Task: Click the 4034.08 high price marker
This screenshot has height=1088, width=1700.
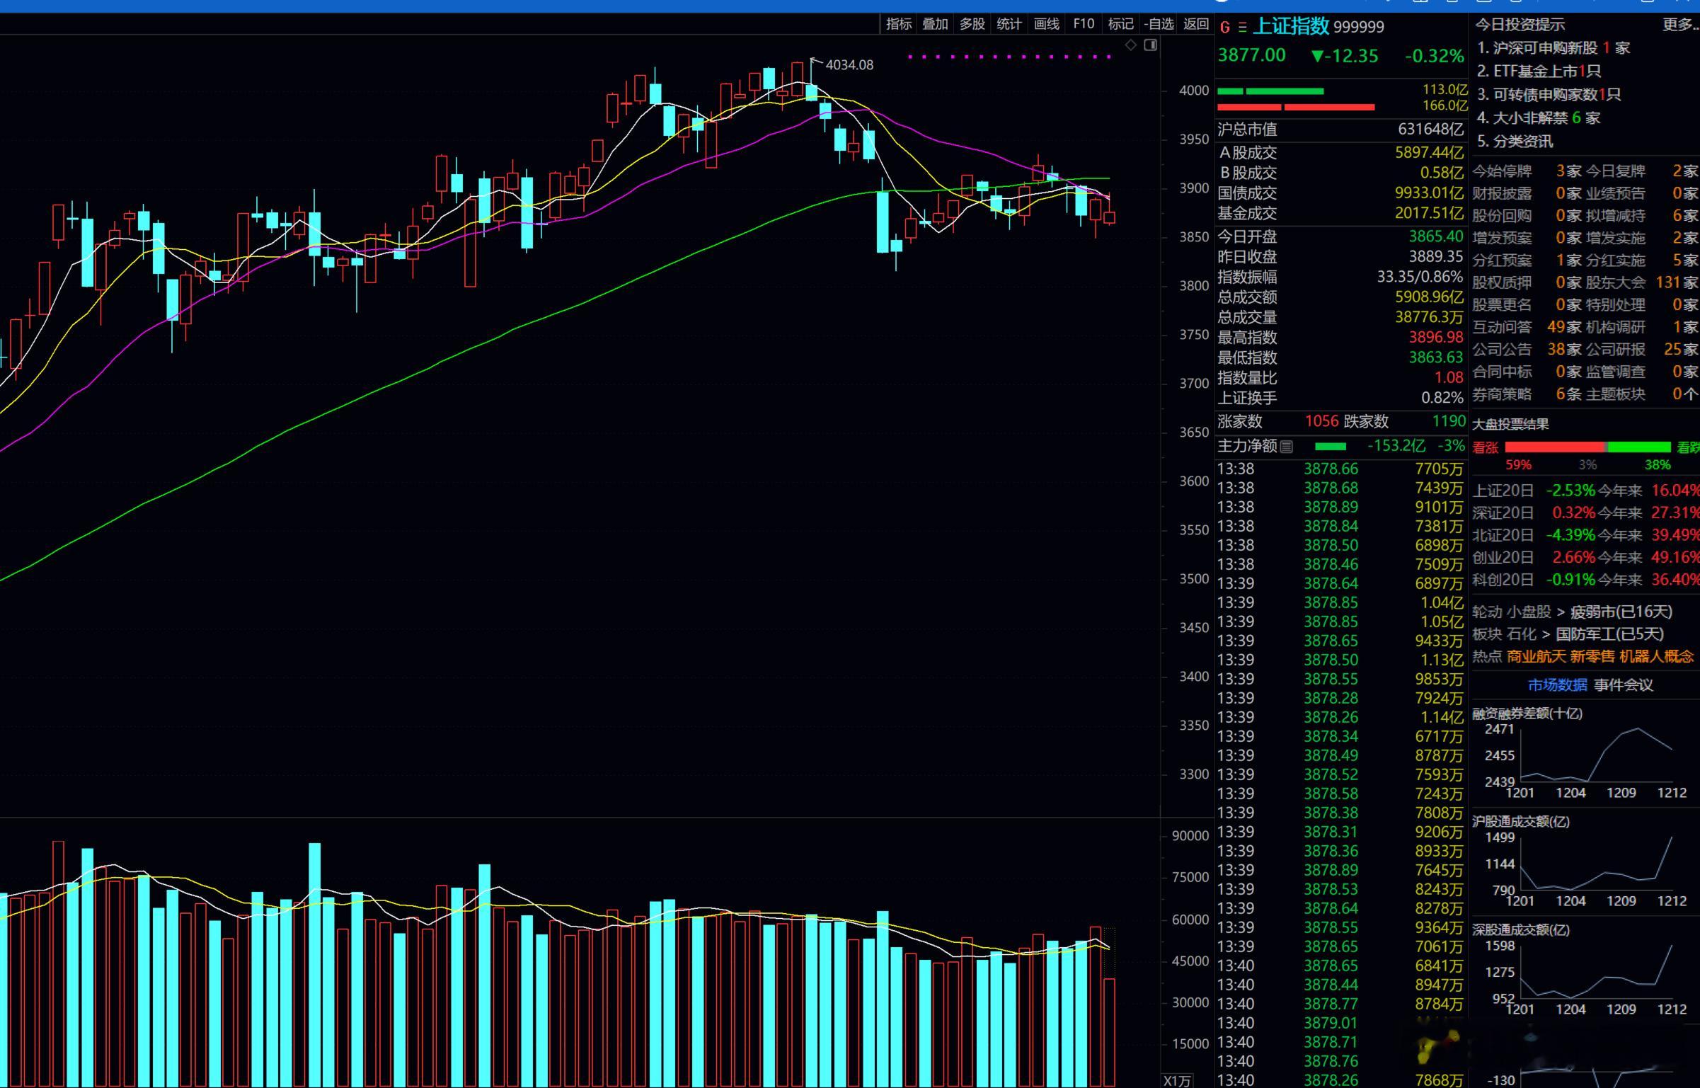Action: click(849, 65)
